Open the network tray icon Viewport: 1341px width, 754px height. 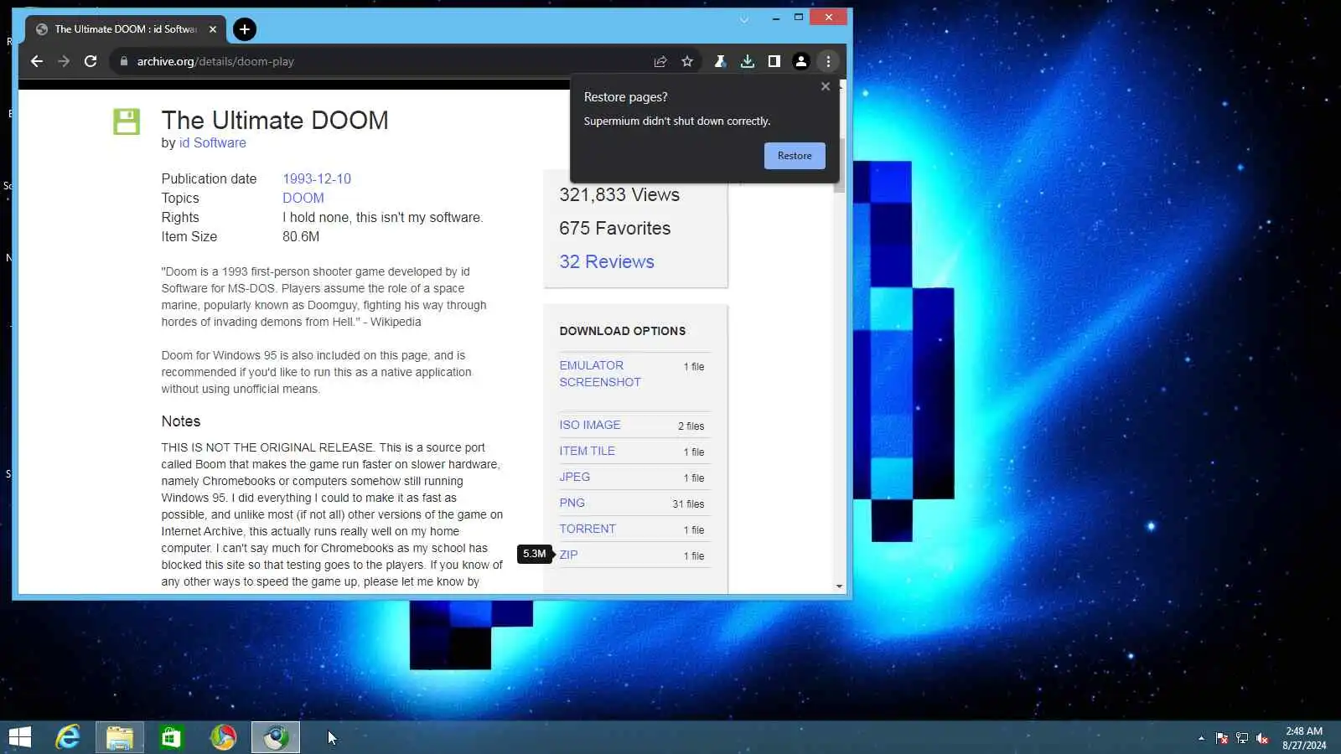(x=1242, y=738)
